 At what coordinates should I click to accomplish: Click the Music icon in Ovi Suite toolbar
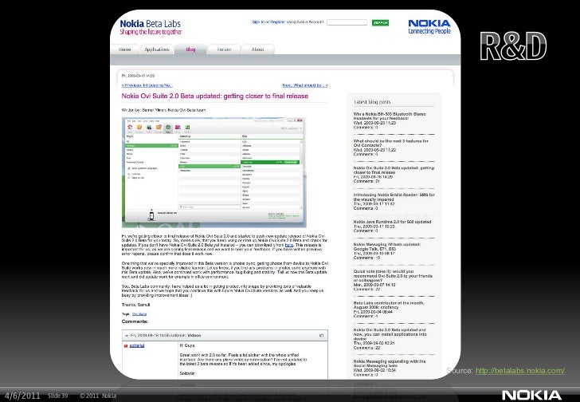[178, 128]
